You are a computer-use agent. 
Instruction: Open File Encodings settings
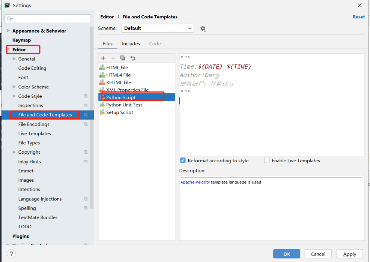(34, 124)
